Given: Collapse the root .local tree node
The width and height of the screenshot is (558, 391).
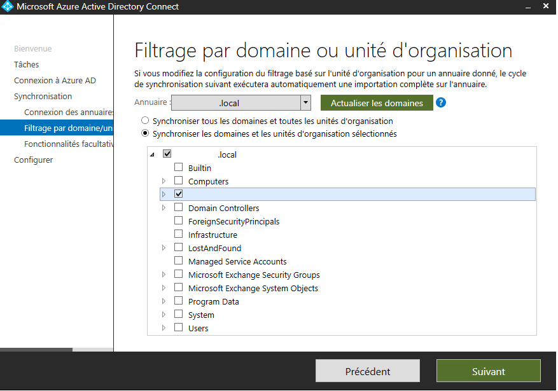Looking at the screenshot, I should [152, 154].
